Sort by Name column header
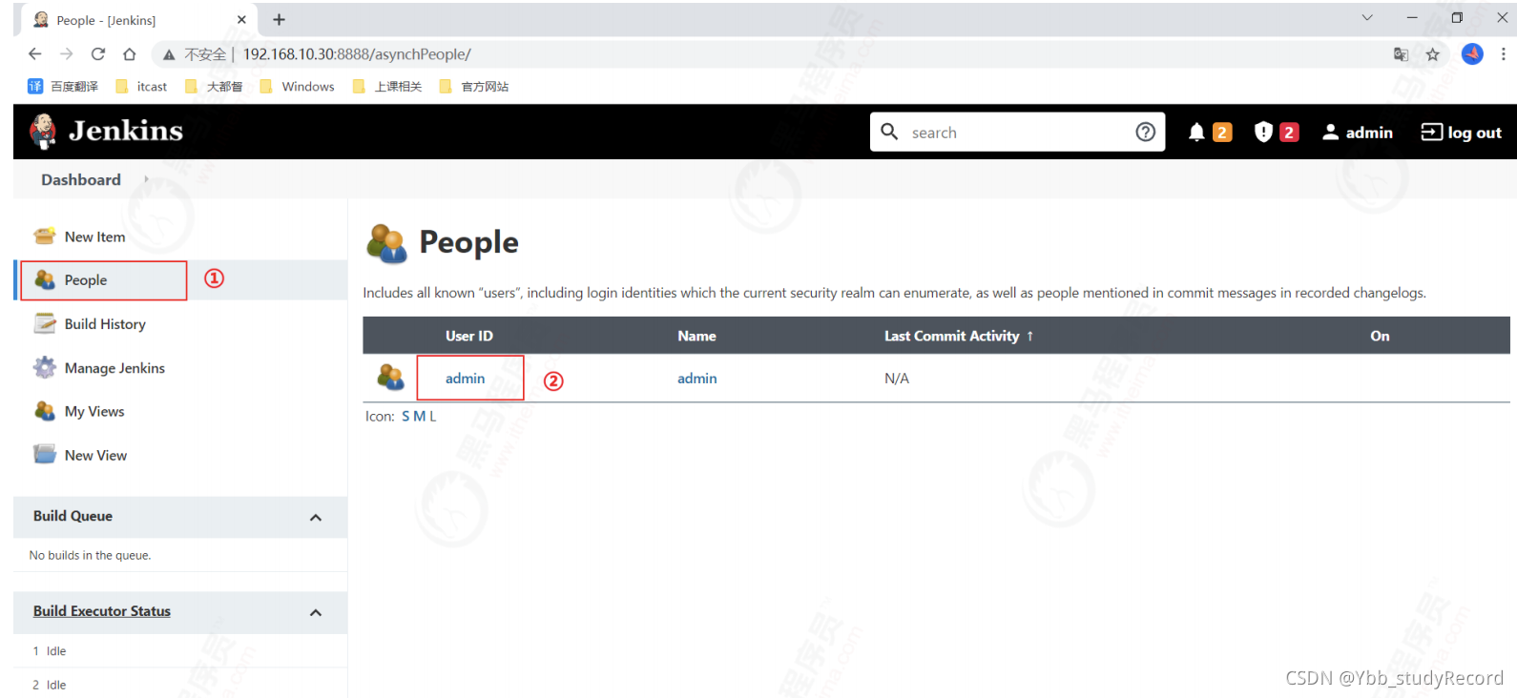 pyautogui.click(x=696, y=336)
